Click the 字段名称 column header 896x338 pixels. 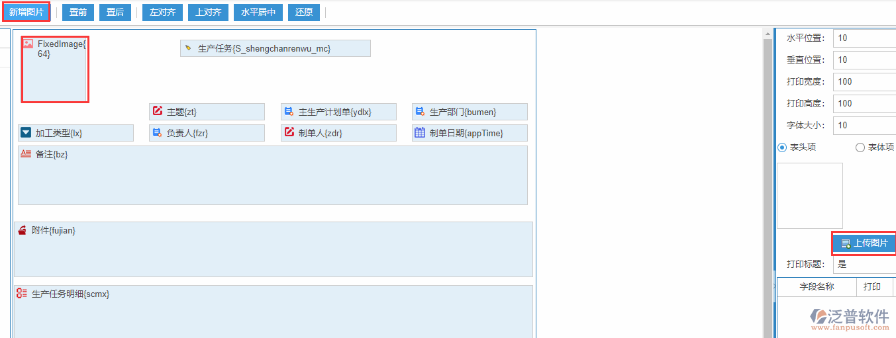click(x=817, y=287)
